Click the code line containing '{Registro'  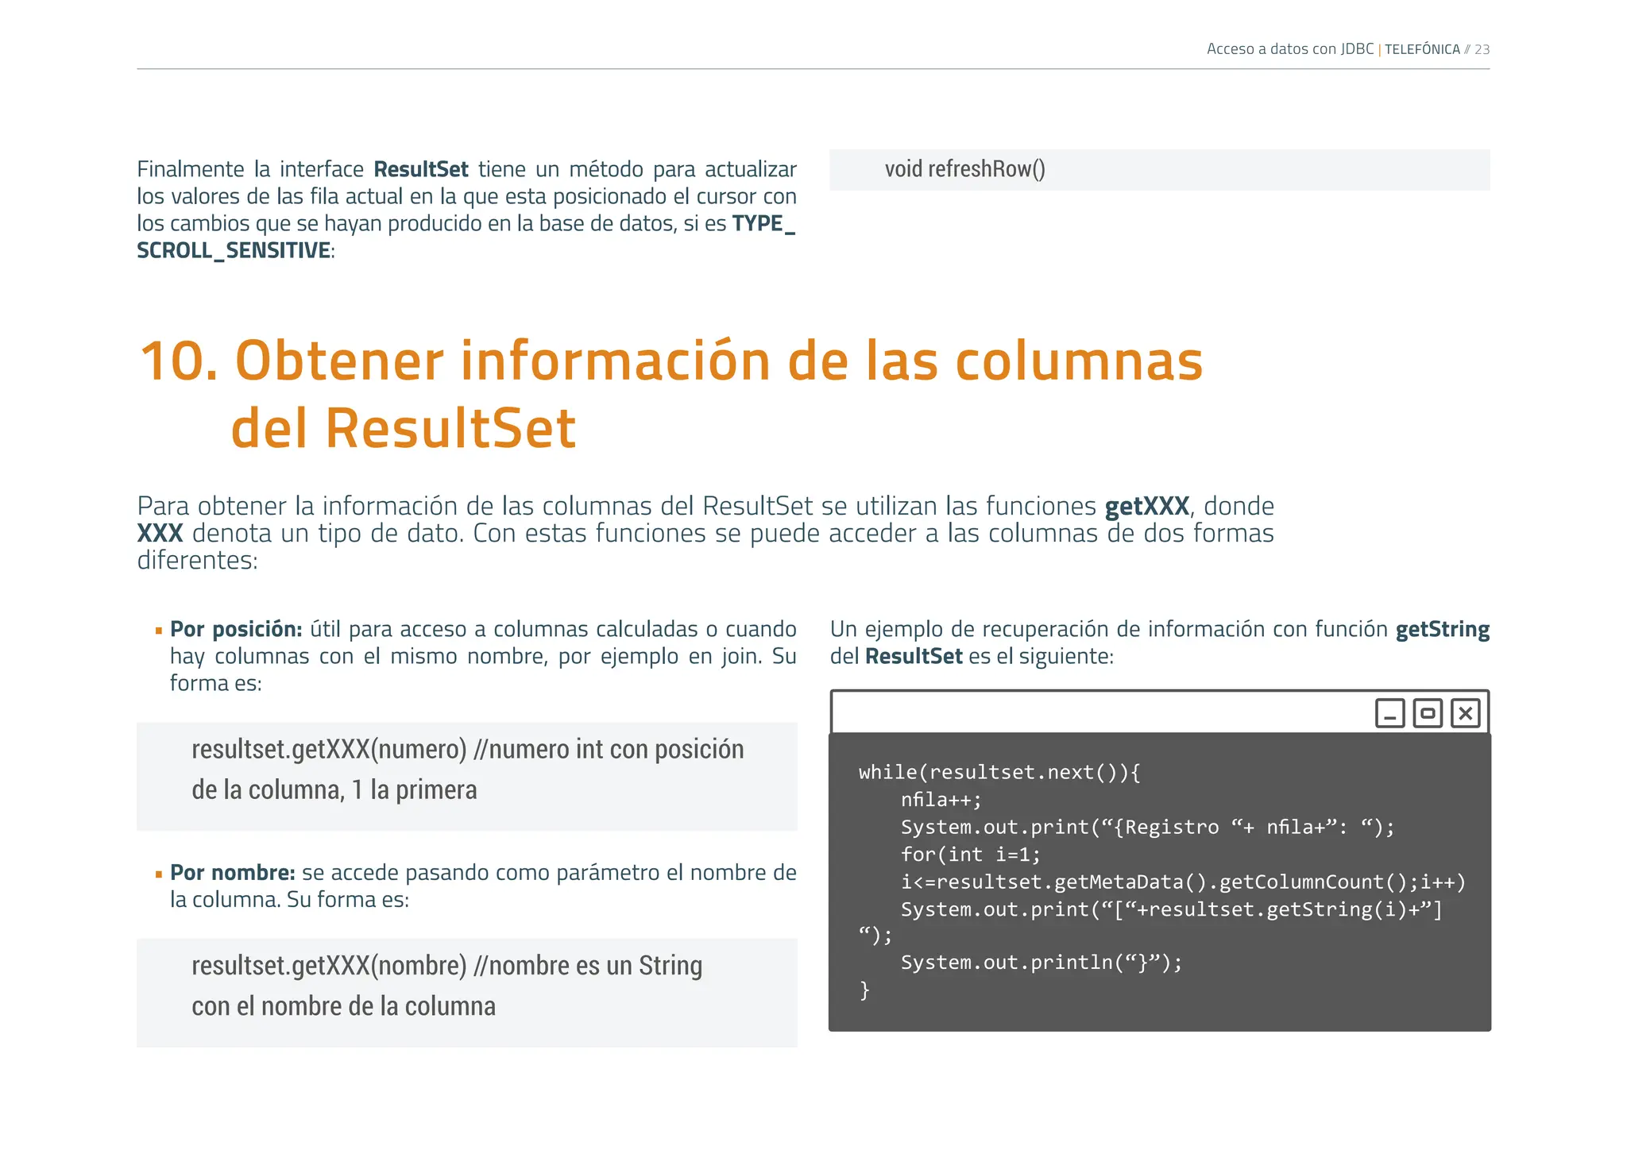click(1147, 828)
